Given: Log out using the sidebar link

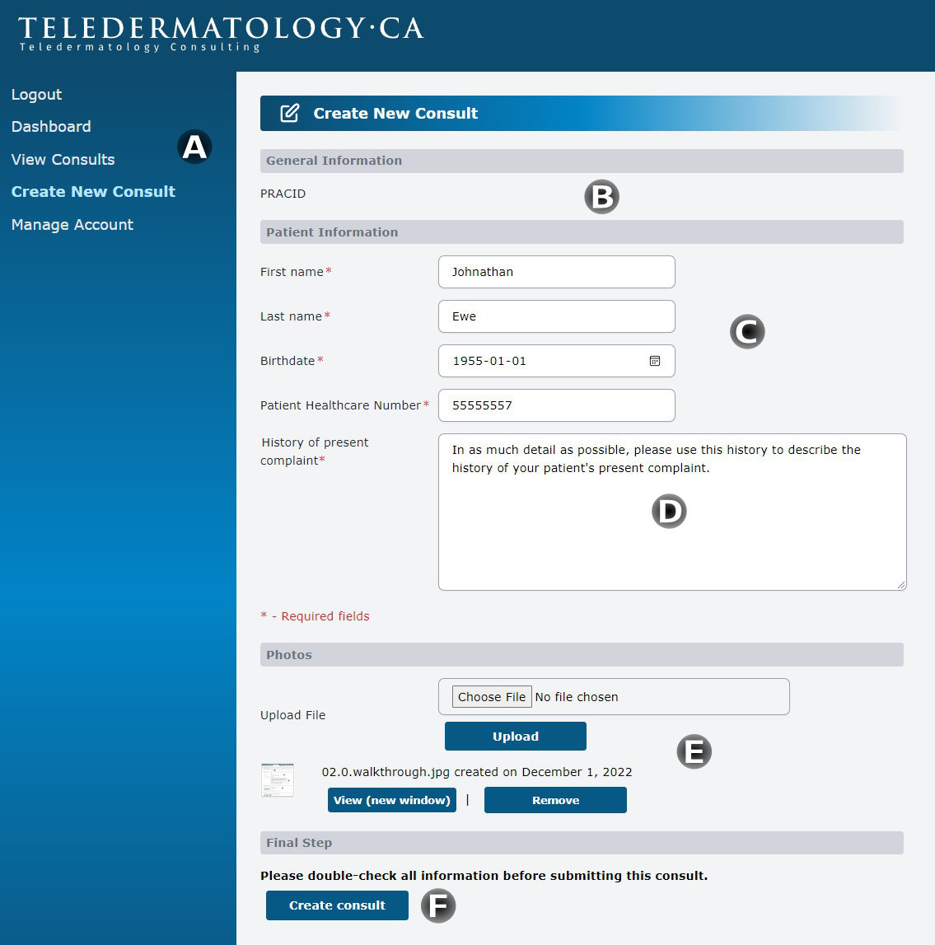Looking at the screenshot, I should (x=37, y=95).
